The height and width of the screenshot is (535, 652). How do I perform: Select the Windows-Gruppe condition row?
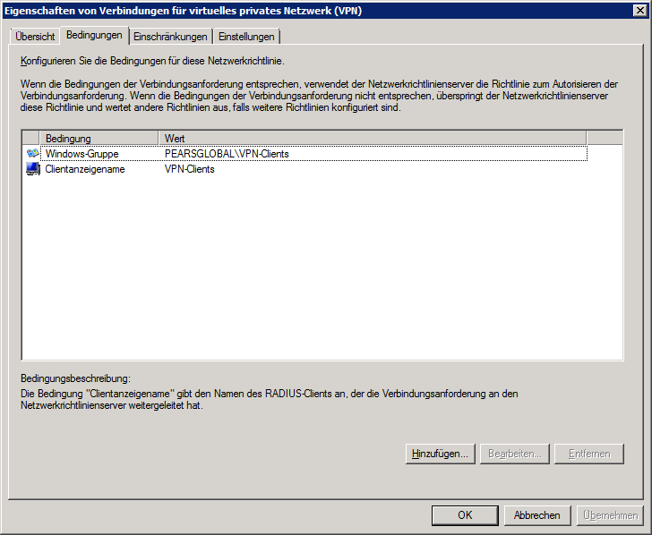coord(82,154)
